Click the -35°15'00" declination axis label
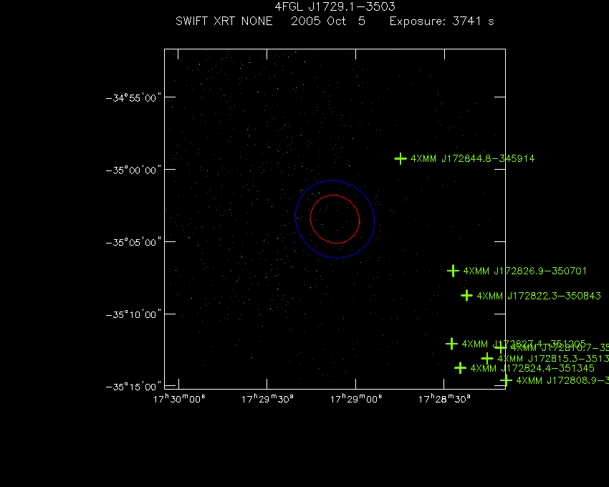This screenshot has height=487, width=609. (x=133, y=387)
